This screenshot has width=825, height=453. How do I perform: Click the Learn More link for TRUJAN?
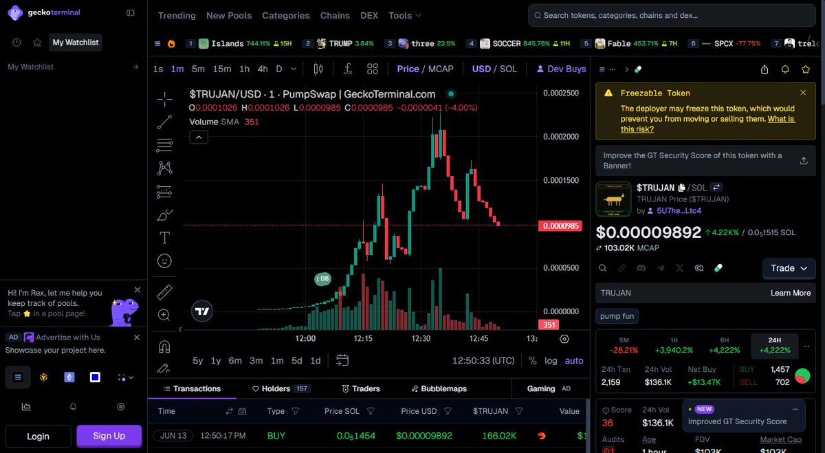791,293
